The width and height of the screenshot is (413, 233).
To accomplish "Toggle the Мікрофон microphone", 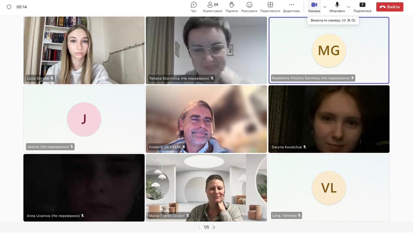I will point(337,7).
